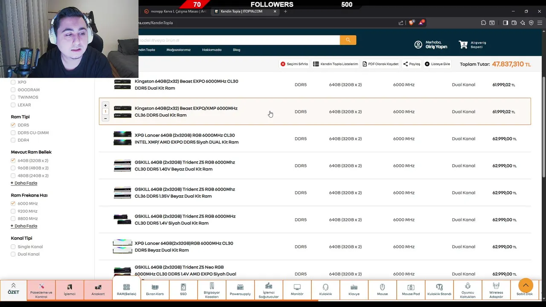This screenshot has width=546, height=307.
Task: Toggle the browser sidebar panel icon
Action: [505, 23]
